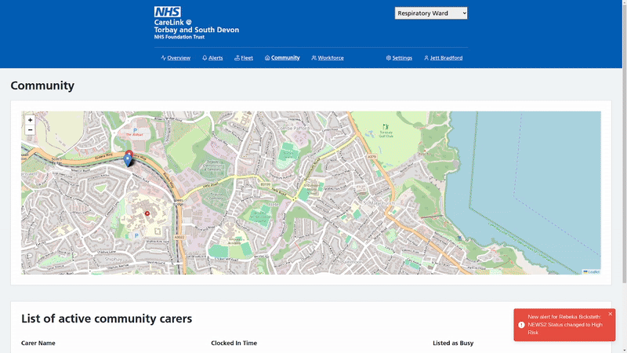Navigate to the Fleet section

(246, 58)
